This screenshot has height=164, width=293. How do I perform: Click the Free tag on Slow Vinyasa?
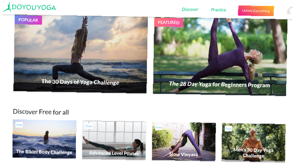(159, 128)
